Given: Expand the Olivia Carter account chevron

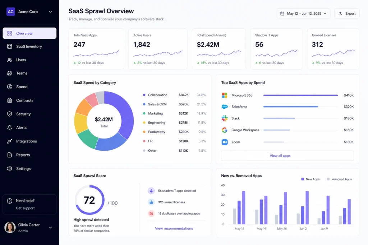Looking at the screenshot, I should tap(50, 227).
